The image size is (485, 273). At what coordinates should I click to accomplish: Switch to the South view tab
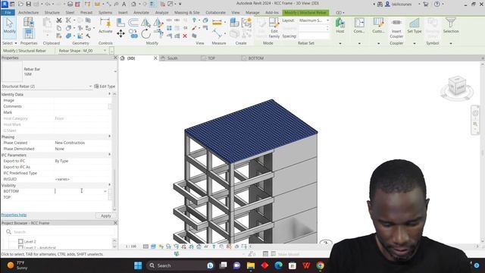tap(172, 58)
